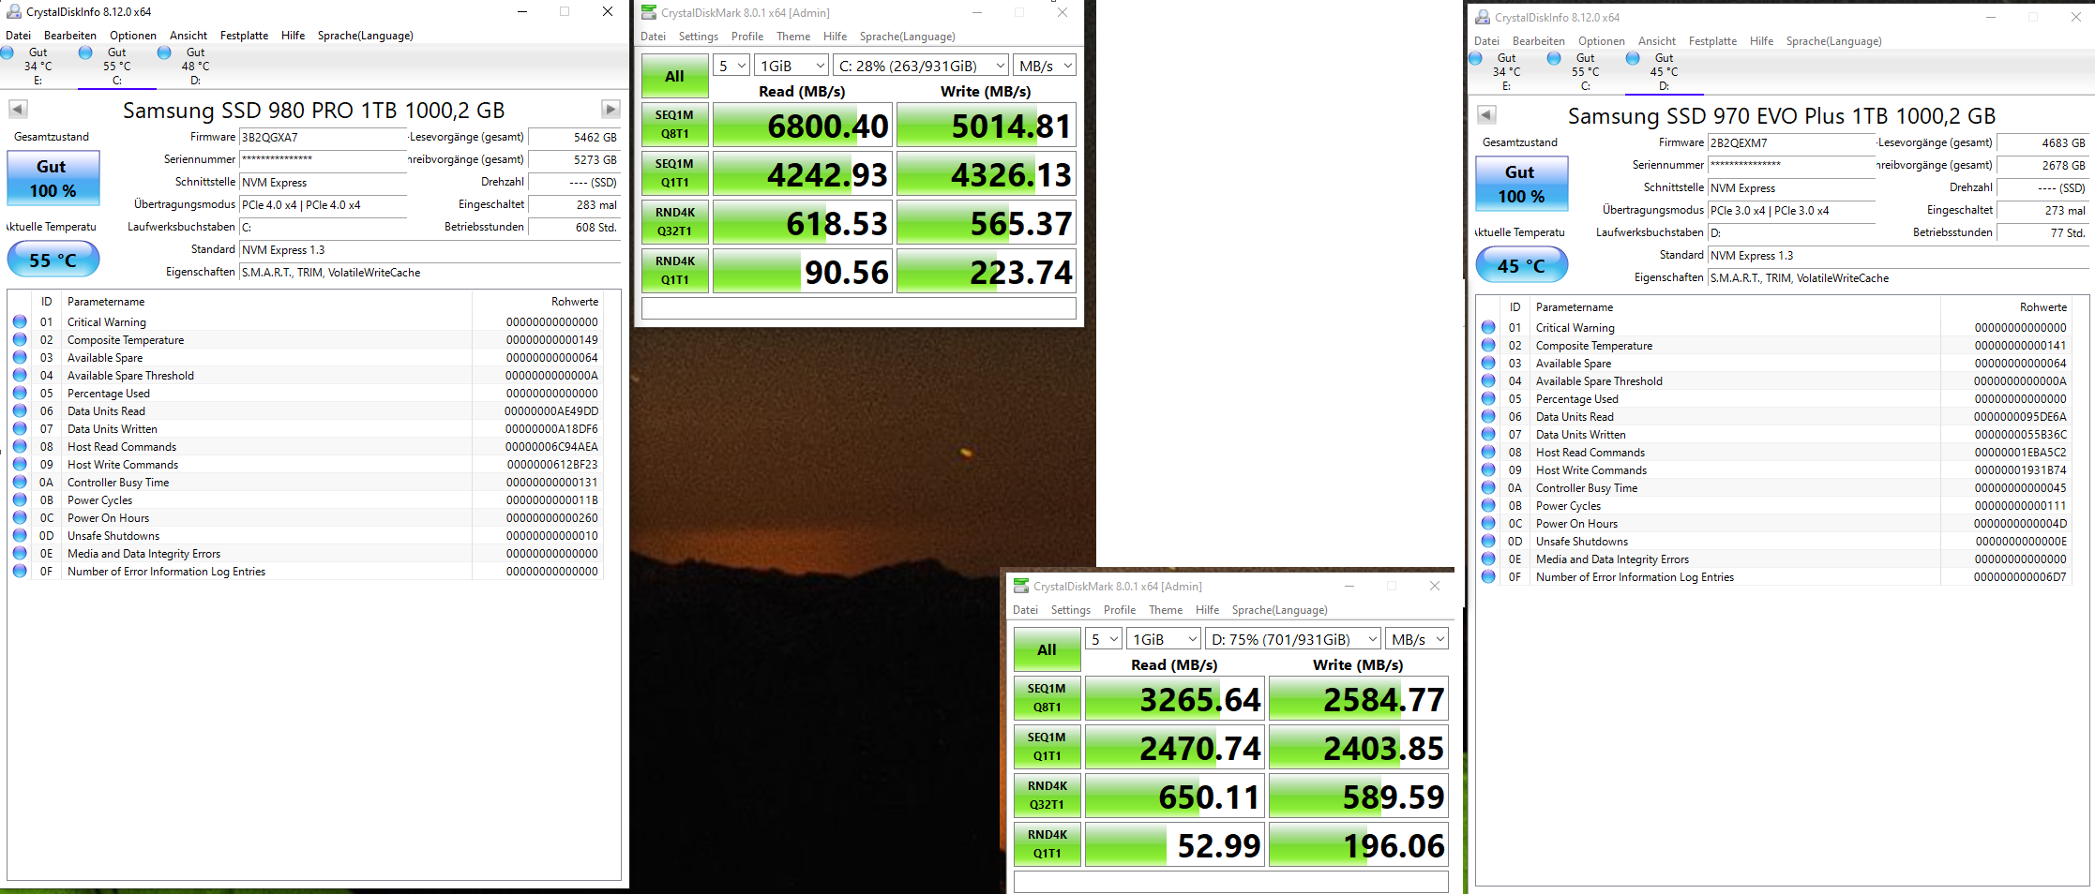Viewport: 2095px width, 894px height.
Task: Open the 1GiB size dropdown in the bottom CrystalDiskMark
Action: 1164,639
